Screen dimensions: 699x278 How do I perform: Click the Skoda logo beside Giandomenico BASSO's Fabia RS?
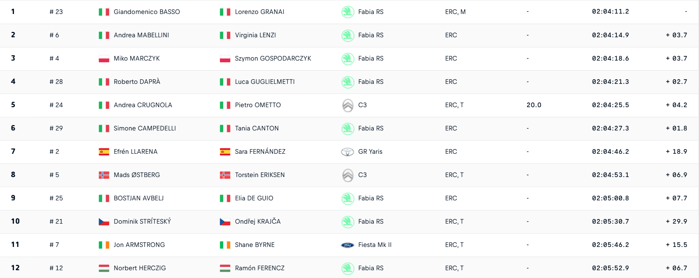(348, 12)
